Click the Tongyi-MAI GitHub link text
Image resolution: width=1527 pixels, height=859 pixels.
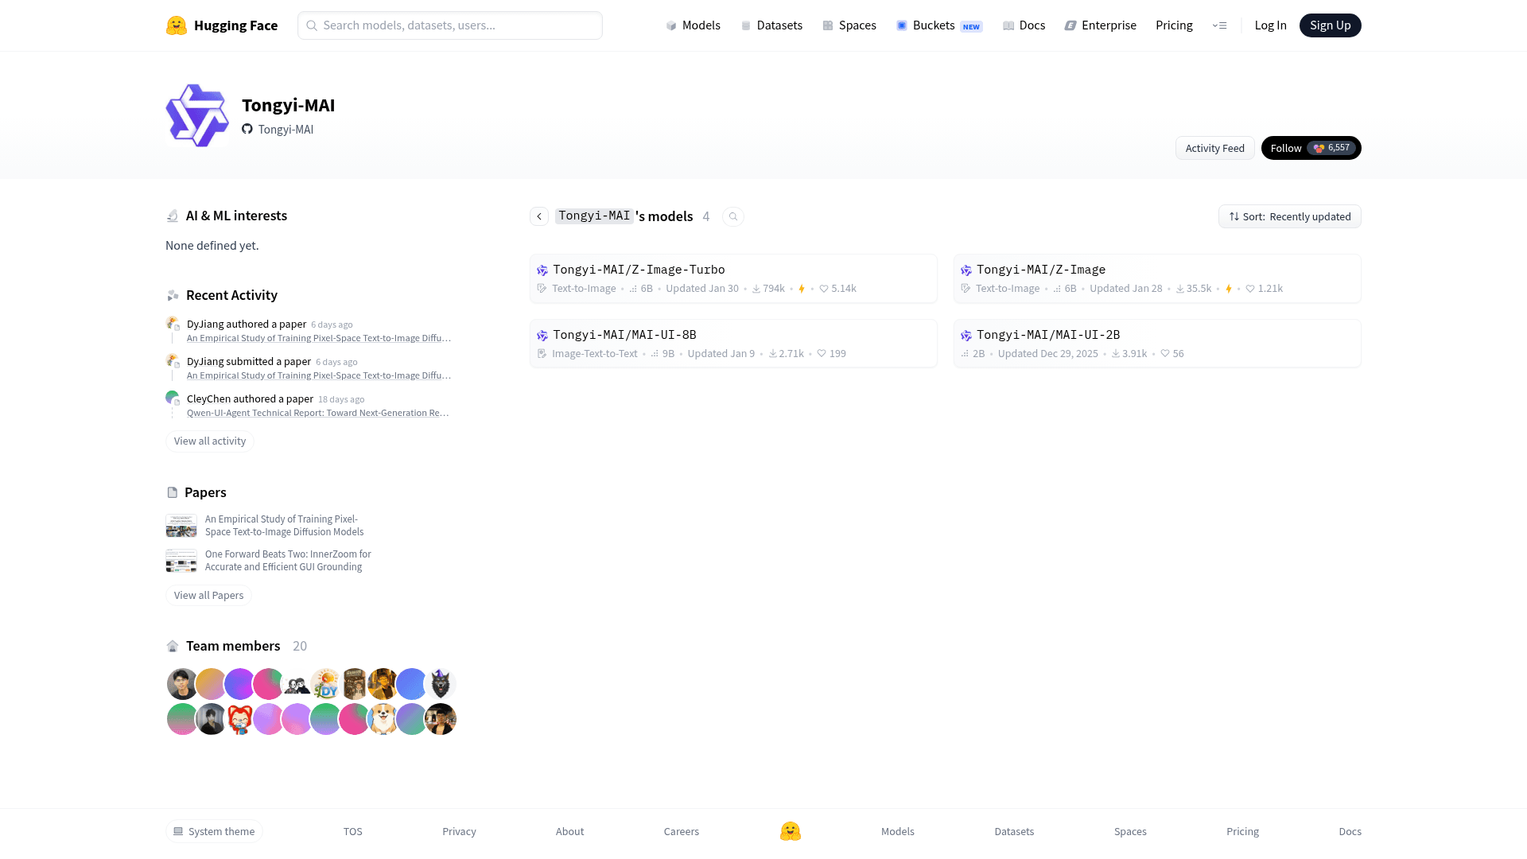286,130
